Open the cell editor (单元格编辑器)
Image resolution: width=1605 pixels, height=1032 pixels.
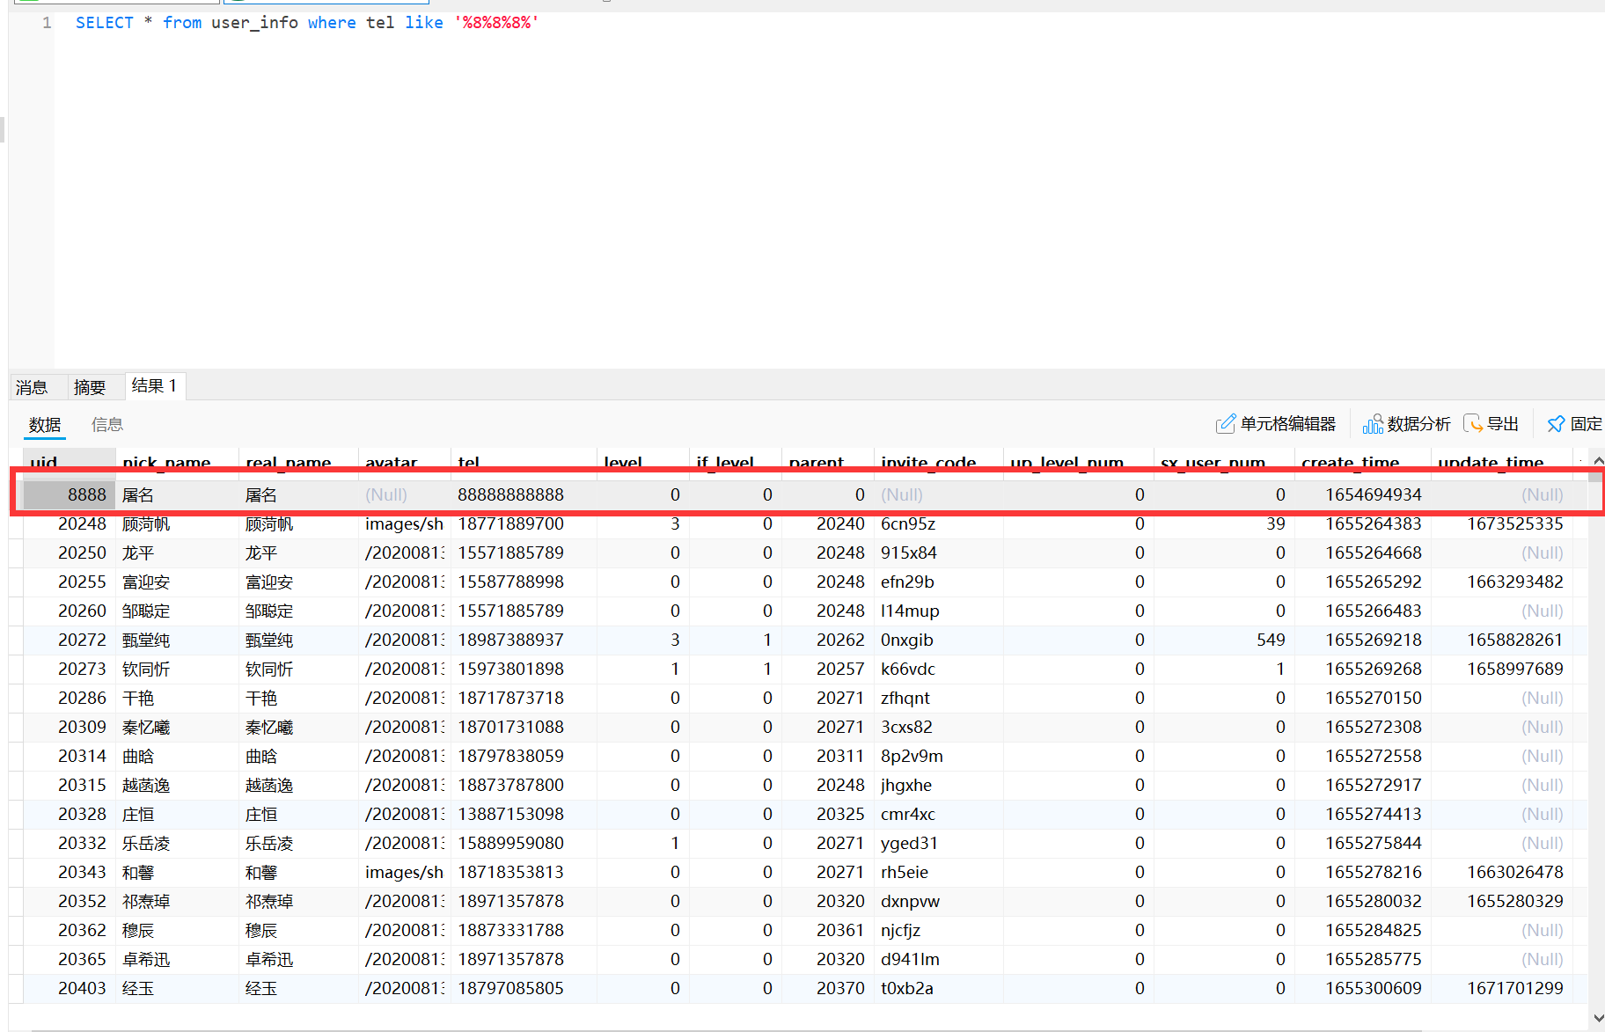pyautogui.click(x=1275, y=424)
